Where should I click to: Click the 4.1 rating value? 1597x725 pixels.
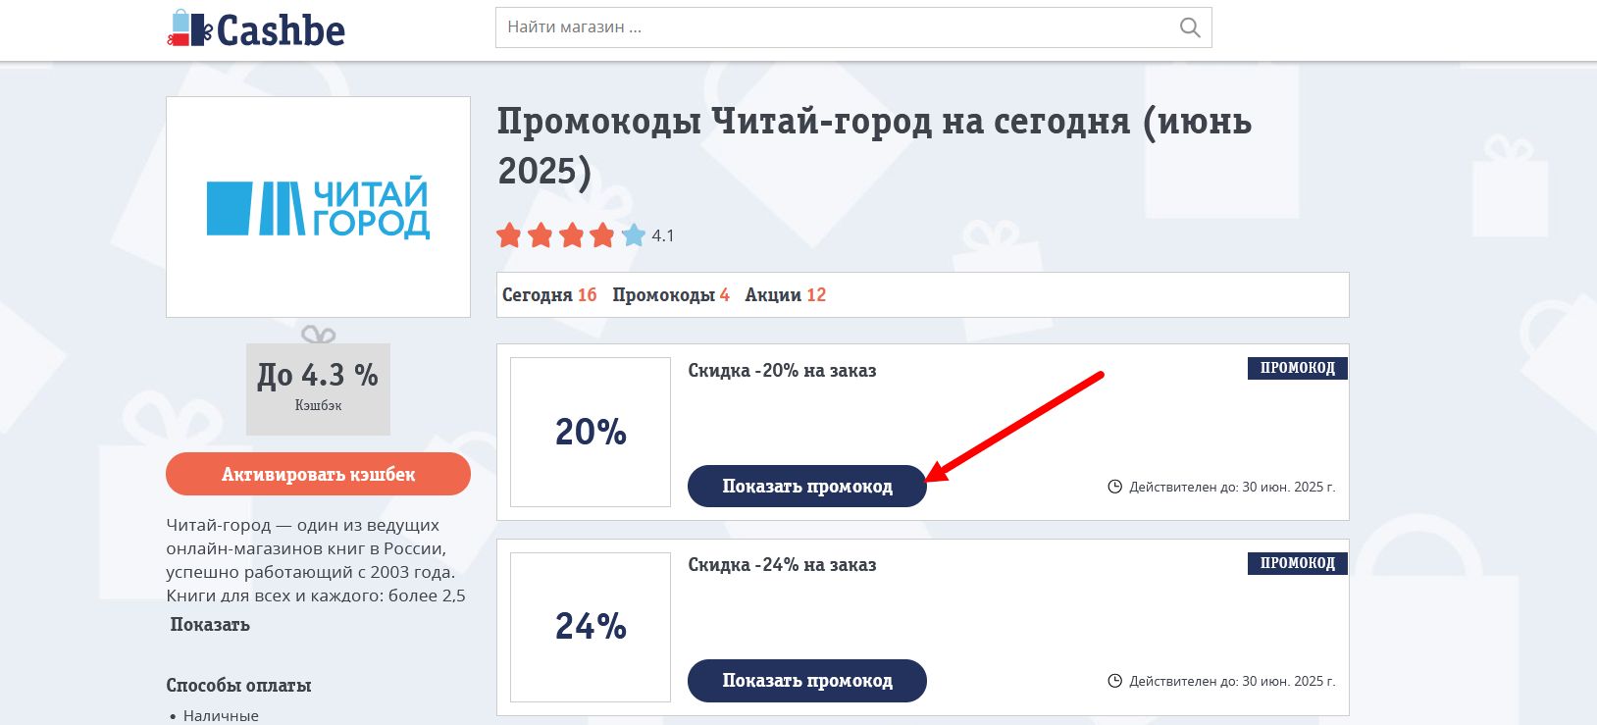[x=663, y=235]
